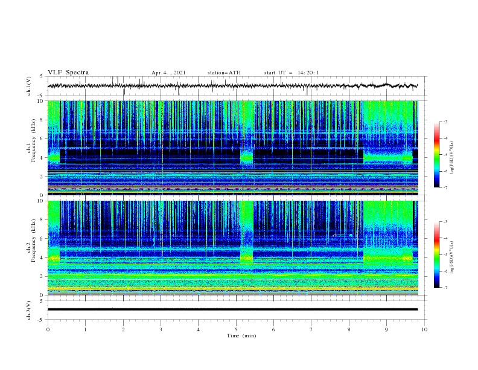Image resolution: width=478 pixels, height=370 pixels.
Task: Click time axis tick label "0"
Action: pos(48,329)
